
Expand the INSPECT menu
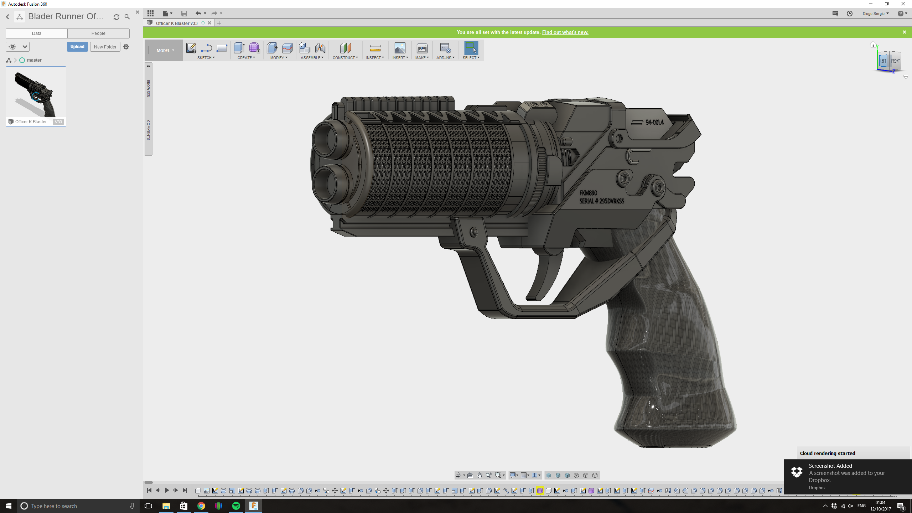tap(375, 58)
